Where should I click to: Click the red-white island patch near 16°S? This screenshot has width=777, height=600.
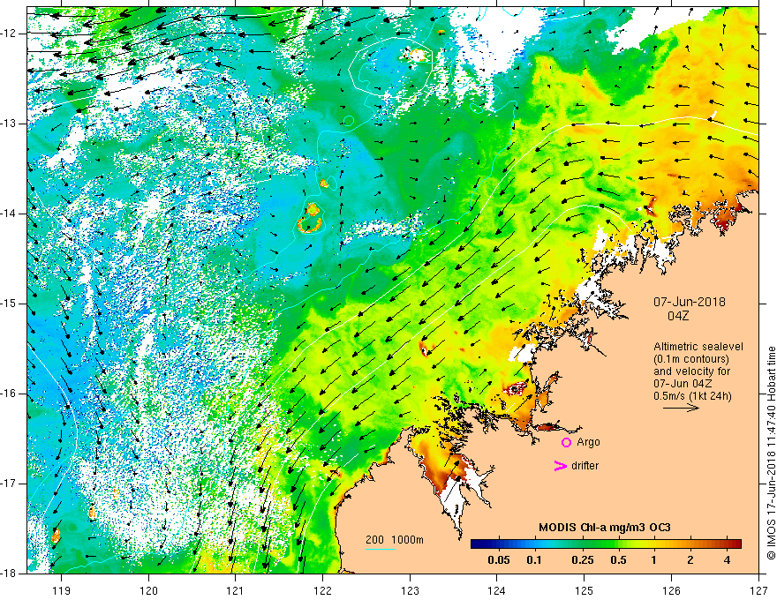tap(516, 388)
